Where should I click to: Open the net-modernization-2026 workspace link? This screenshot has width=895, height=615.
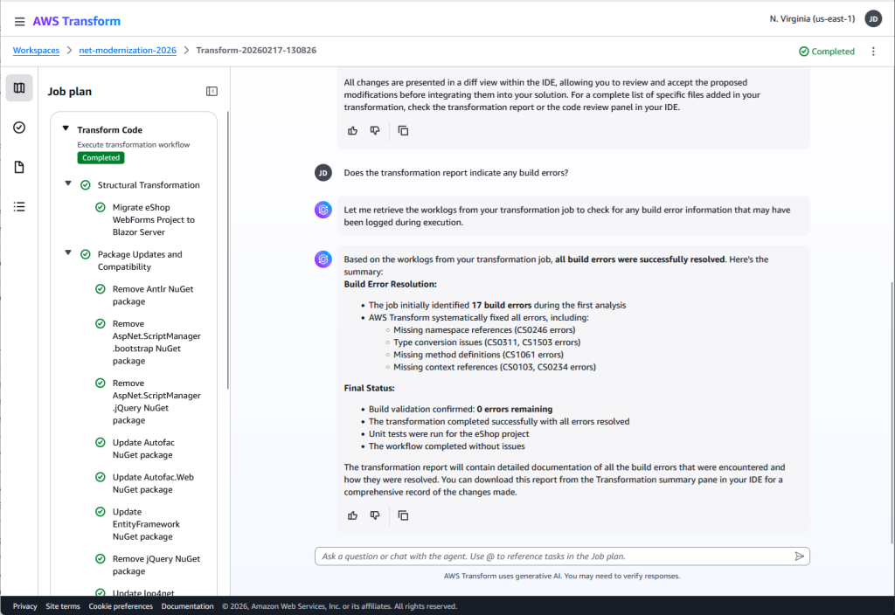tap(128, 50)
